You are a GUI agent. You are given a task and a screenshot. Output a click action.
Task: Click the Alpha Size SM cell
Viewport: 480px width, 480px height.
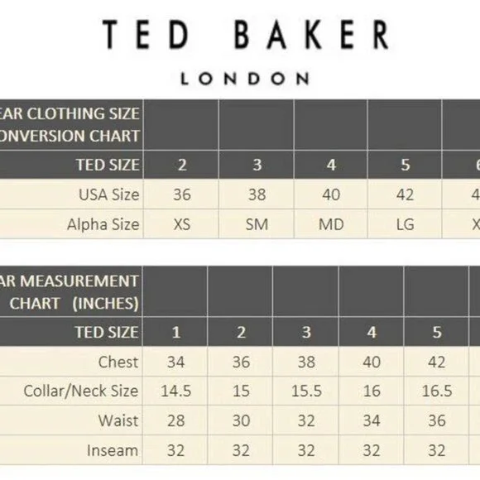tap(257, 223)
